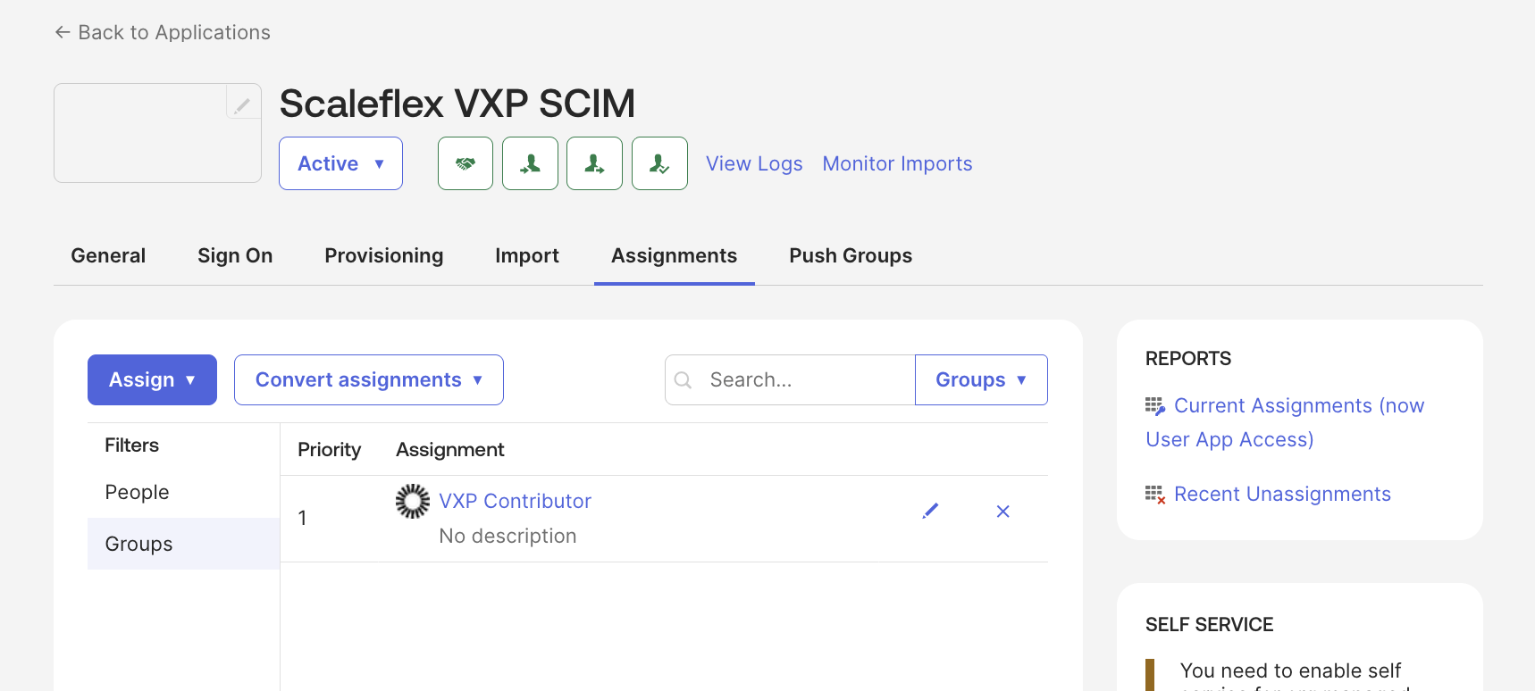Screen dimensions: 1535x691
Task: Click the handshake icon button
Action: 465,163
